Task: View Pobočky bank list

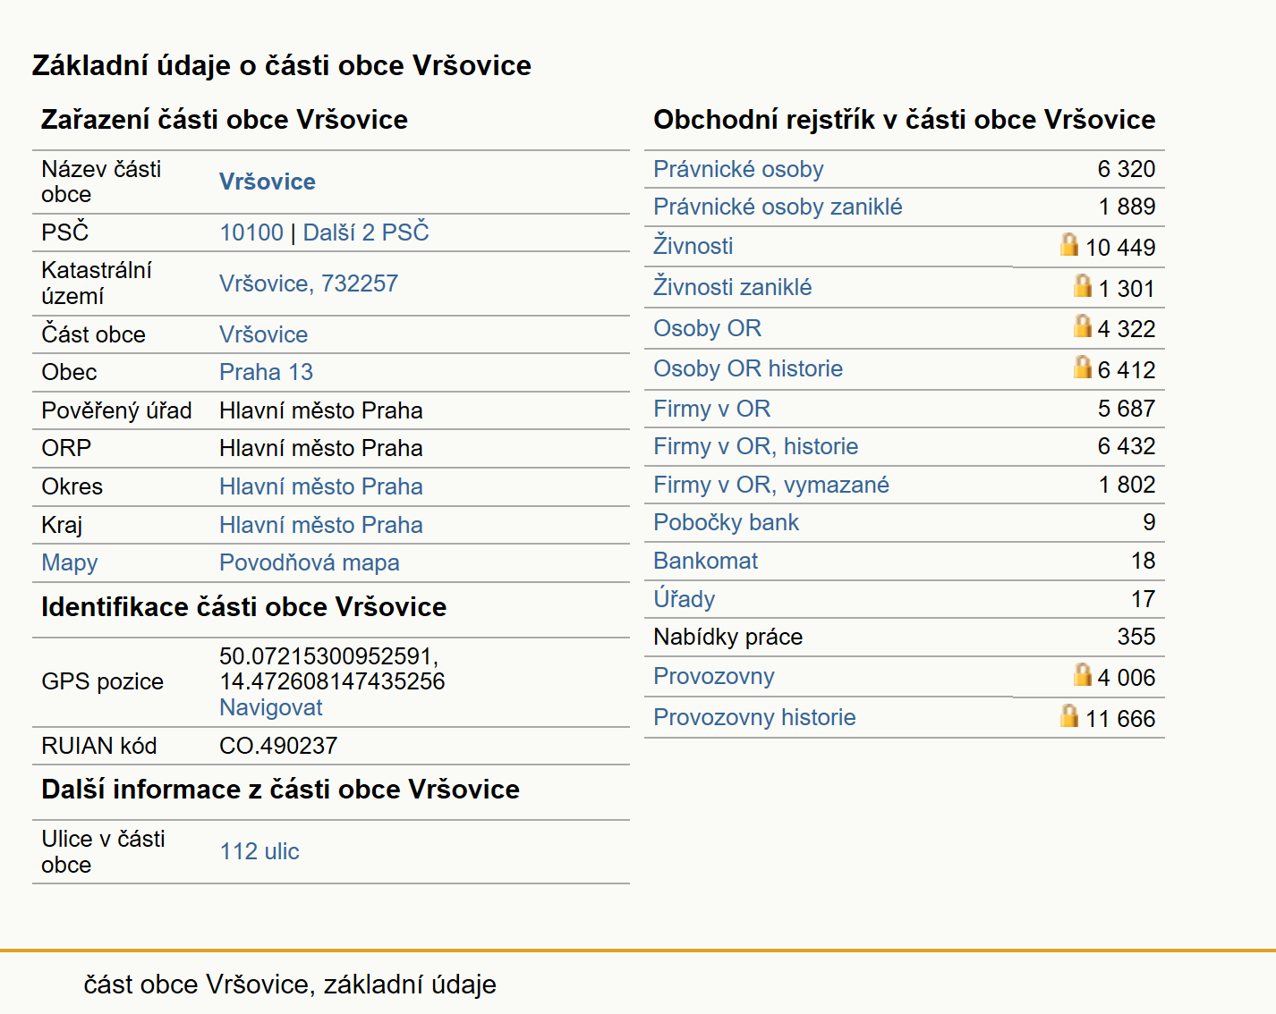Action: [726, 522]
